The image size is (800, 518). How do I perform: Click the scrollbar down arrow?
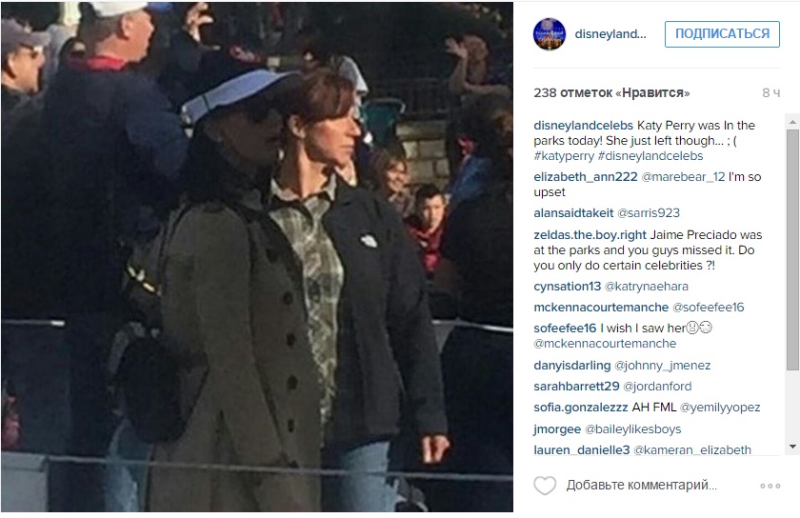[792, 446]
